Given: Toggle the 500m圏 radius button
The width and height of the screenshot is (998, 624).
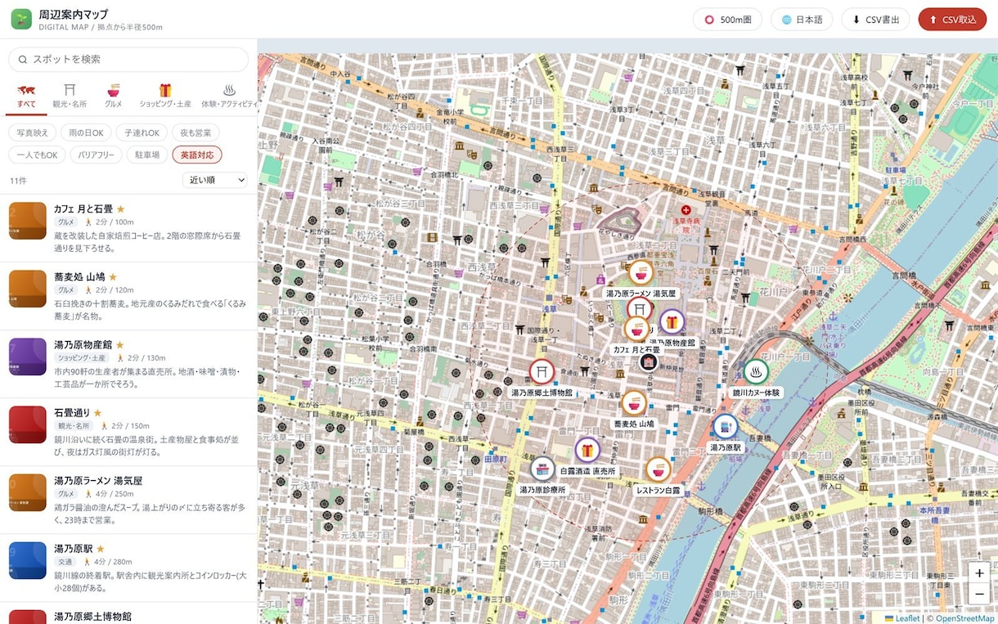Looking at the screenshot, I should tap(728, 20).
